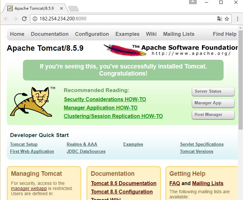Open Wiki in the nav bar
Viewport: 243px width, 200px height.
pos(151,34)
